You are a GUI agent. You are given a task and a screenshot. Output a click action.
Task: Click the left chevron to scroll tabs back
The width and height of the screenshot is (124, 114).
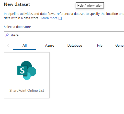pos(8,45)
